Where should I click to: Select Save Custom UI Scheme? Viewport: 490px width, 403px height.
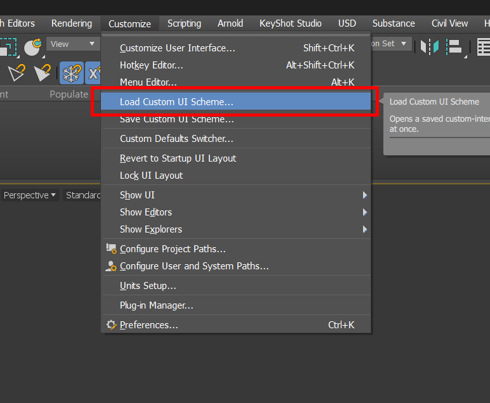[236, 119]
